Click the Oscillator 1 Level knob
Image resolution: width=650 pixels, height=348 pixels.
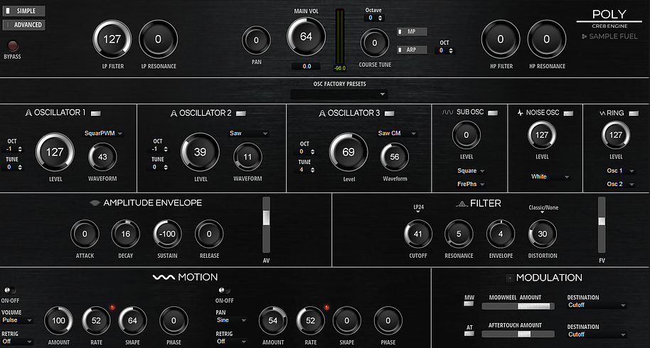coord(55,152)
